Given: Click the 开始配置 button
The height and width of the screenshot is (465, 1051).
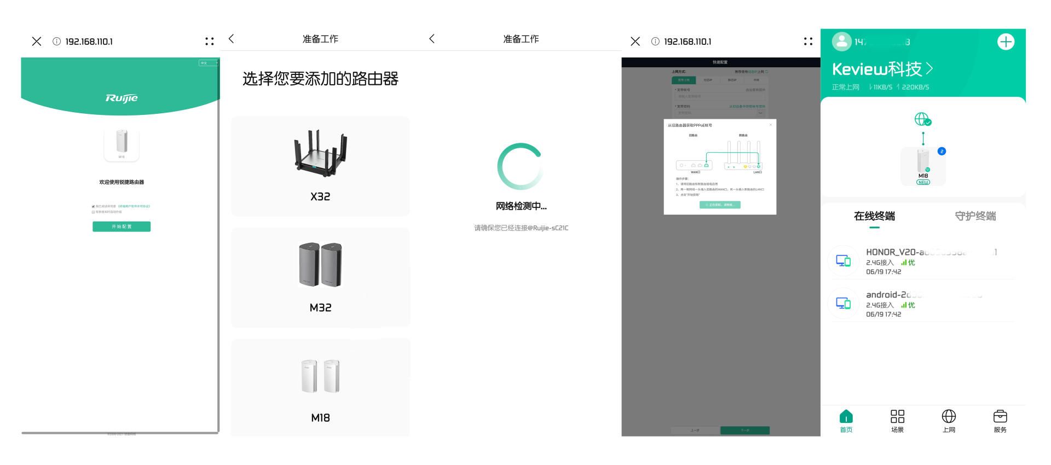Looking at the screenshot, I should point(122,226).
